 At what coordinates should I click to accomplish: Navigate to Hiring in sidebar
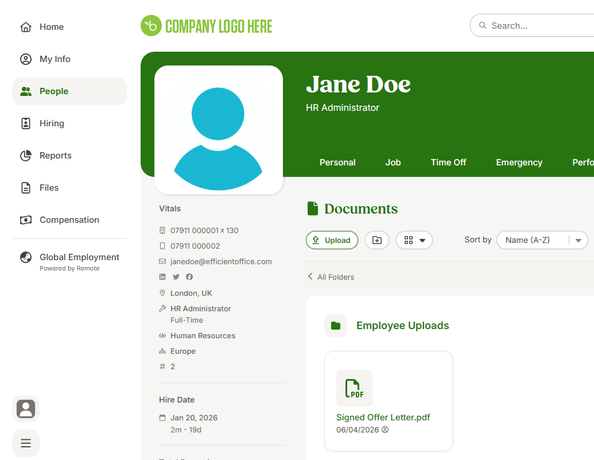click(x=52, y=123)
